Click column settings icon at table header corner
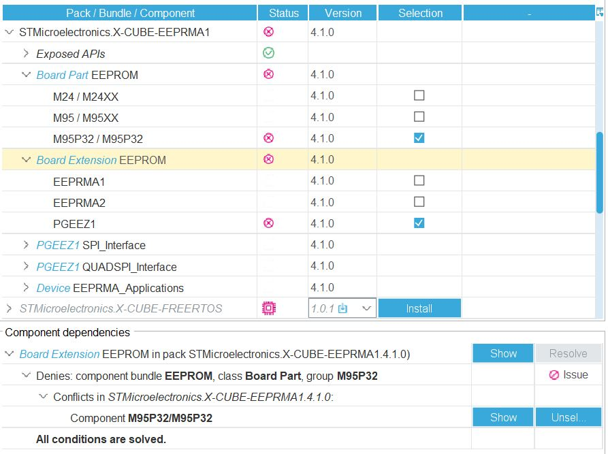The height and width of the screenshot is (454, 608). [x=600, y=12]
